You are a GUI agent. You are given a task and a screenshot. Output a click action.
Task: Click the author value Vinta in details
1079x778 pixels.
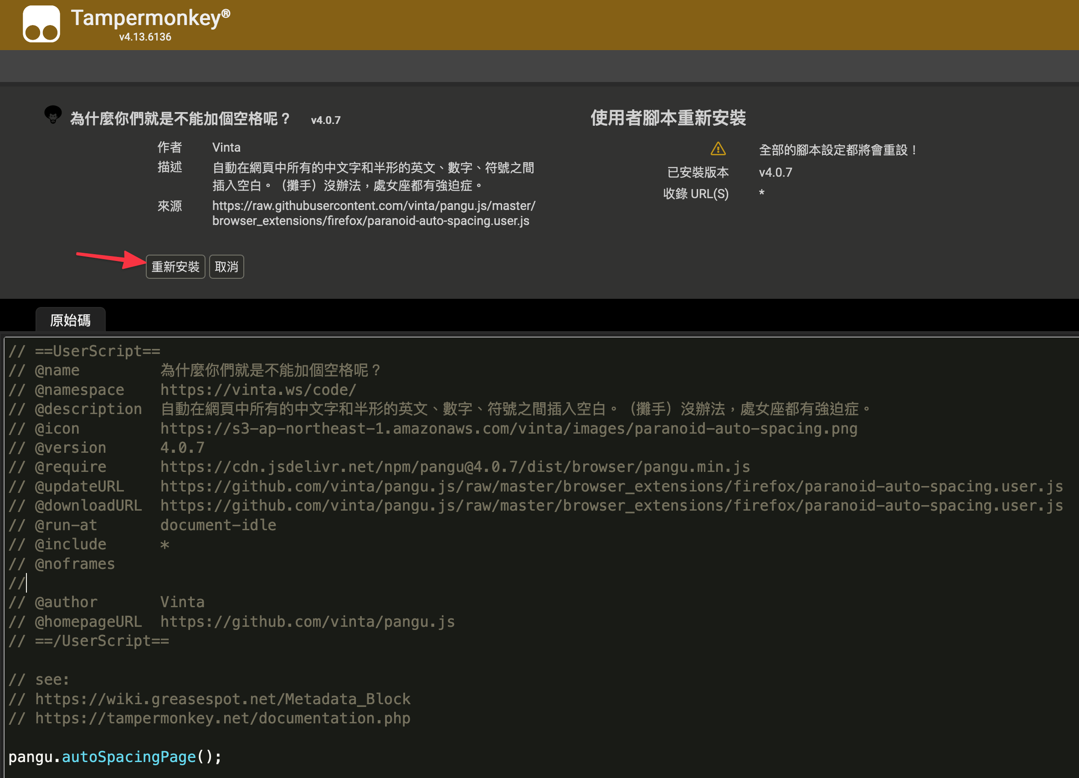point(226,148)
